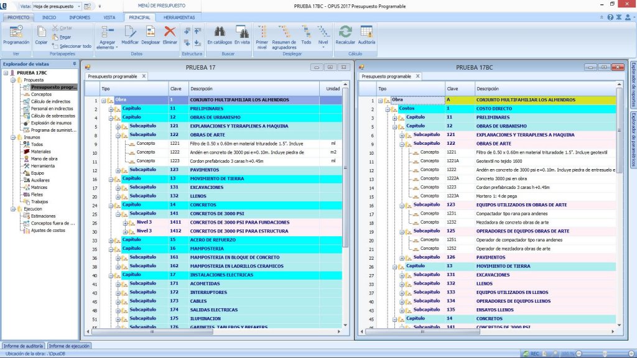Select Mano de obra in explorer tree
This screenshot has height=358, width=637.
[x=44, y=158]
